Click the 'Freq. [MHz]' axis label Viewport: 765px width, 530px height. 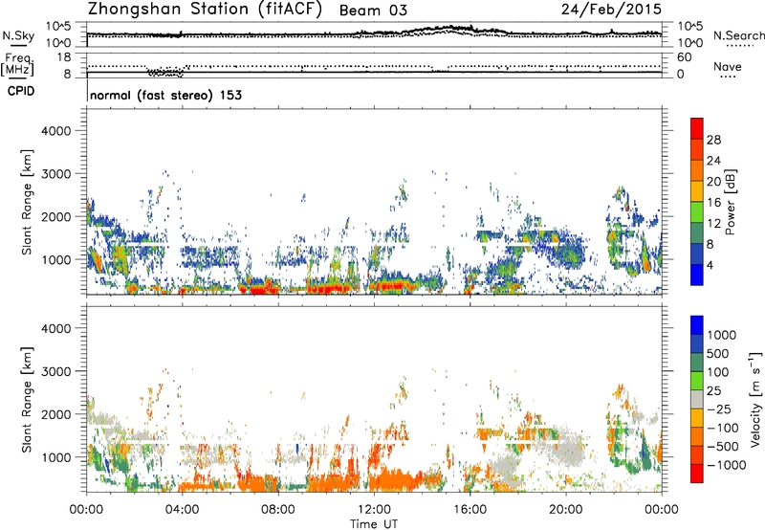tap(17, 65)
